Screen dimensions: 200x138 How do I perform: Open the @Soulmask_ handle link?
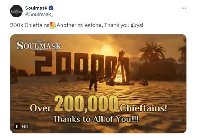pyautogui.click(x=39, y=14)
